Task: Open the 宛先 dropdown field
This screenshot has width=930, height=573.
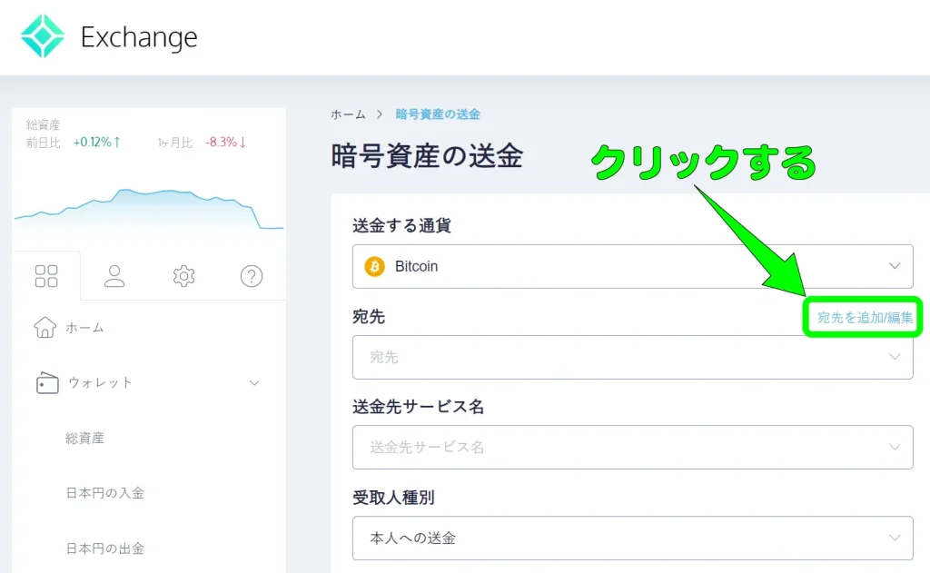Action: 632,357
